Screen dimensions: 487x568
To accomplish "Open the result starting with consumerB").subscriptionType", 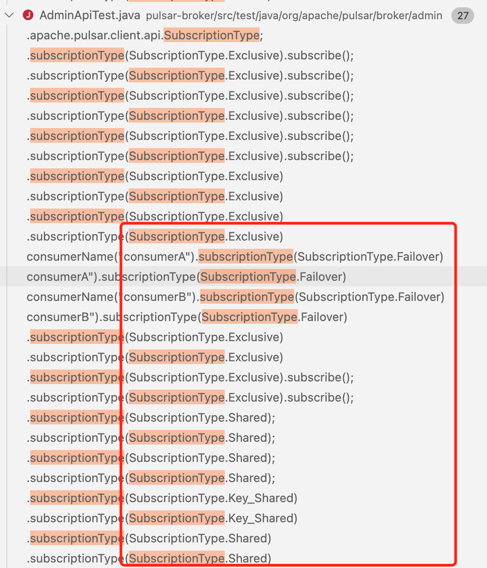I will [x=187, y=317].
